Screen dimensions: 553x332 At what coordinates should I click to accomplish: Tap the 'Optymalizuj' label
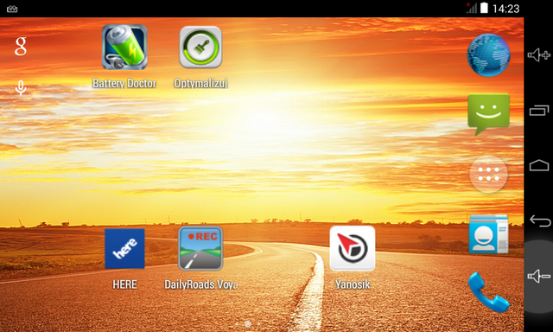(x=200, y=83)
